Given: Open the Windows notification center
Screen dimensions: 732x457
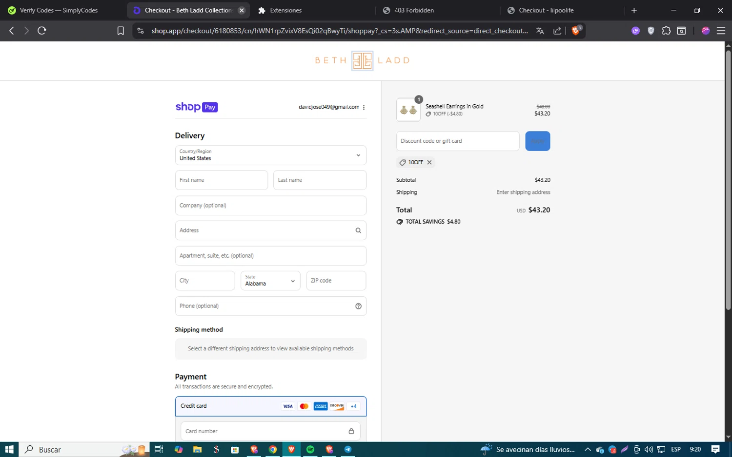Looking at the screenshot, I should 715,449.
